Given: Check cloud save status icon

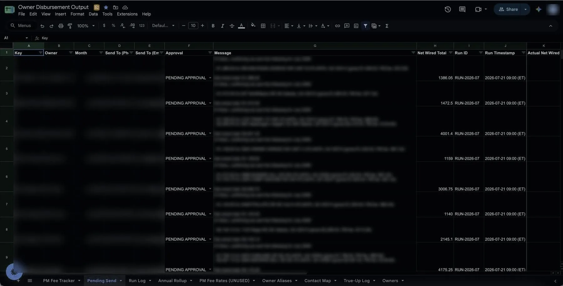Looking at the screenshot, I should (125, 7).
